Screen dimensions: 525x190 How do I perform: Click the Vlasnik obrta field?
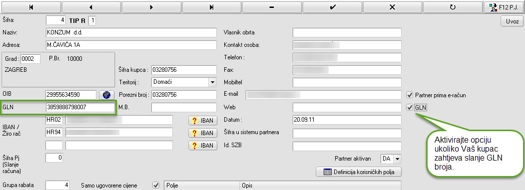tap(347, 33)
